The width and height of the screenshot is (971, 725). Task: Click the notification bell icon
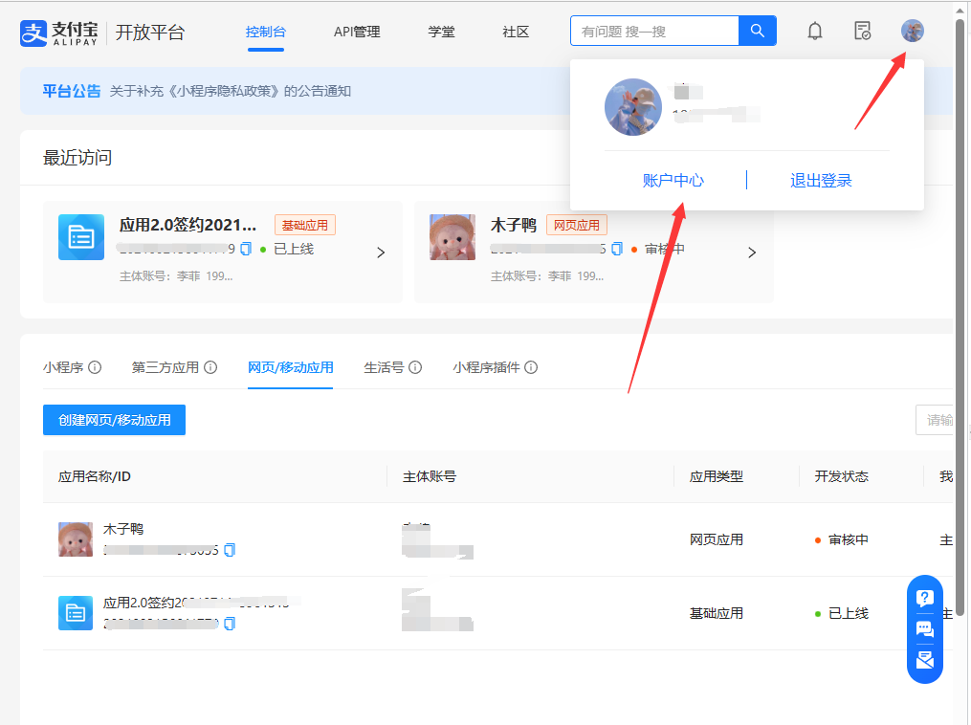click(x=814, y=31)
